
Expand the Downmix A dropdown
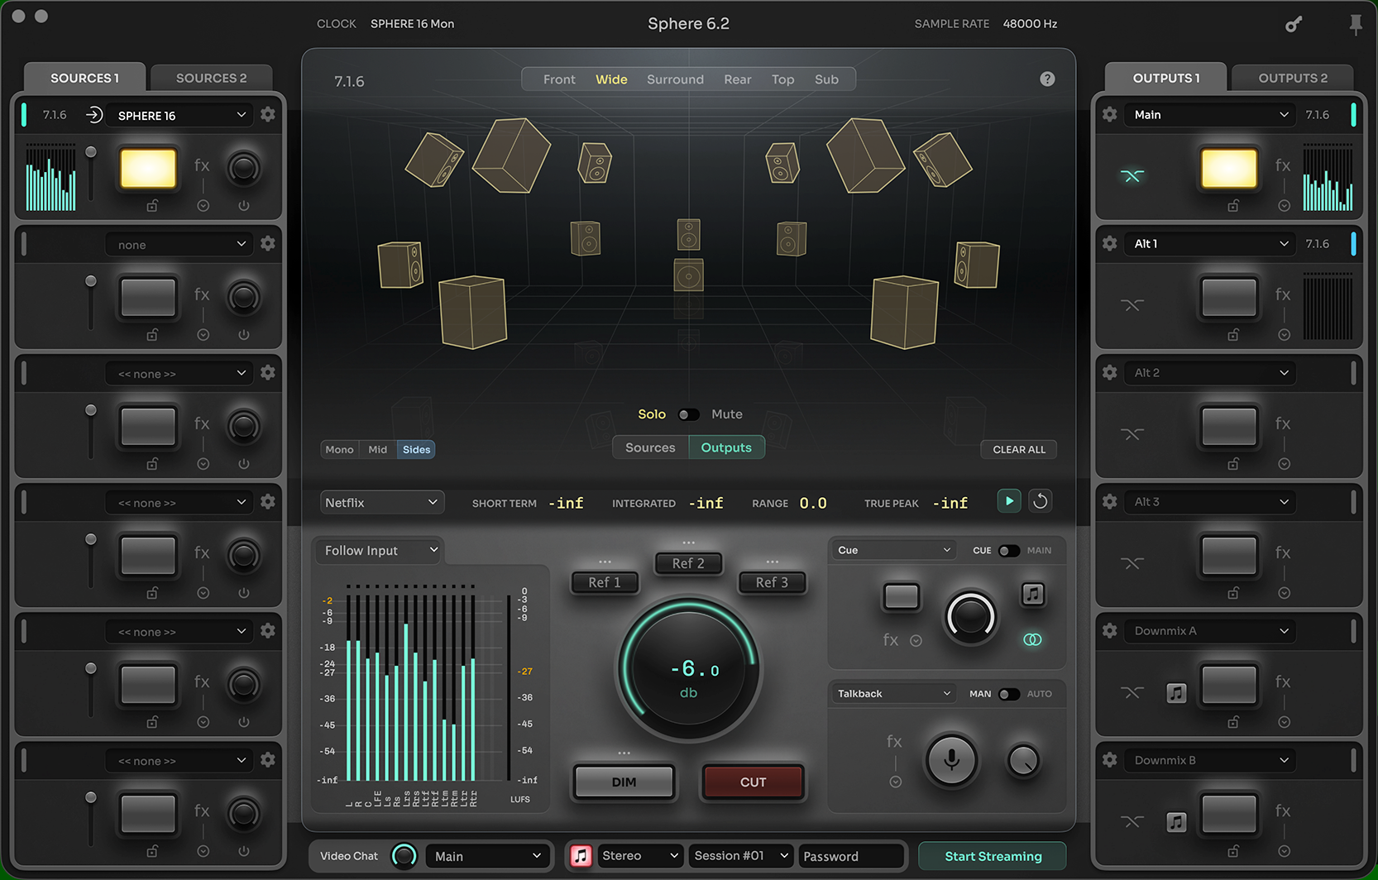pyautogui.click(x=1208, y=631)
